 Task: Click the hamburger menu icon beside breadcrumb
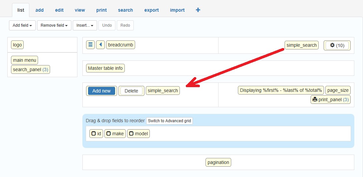tap(90, 45)
